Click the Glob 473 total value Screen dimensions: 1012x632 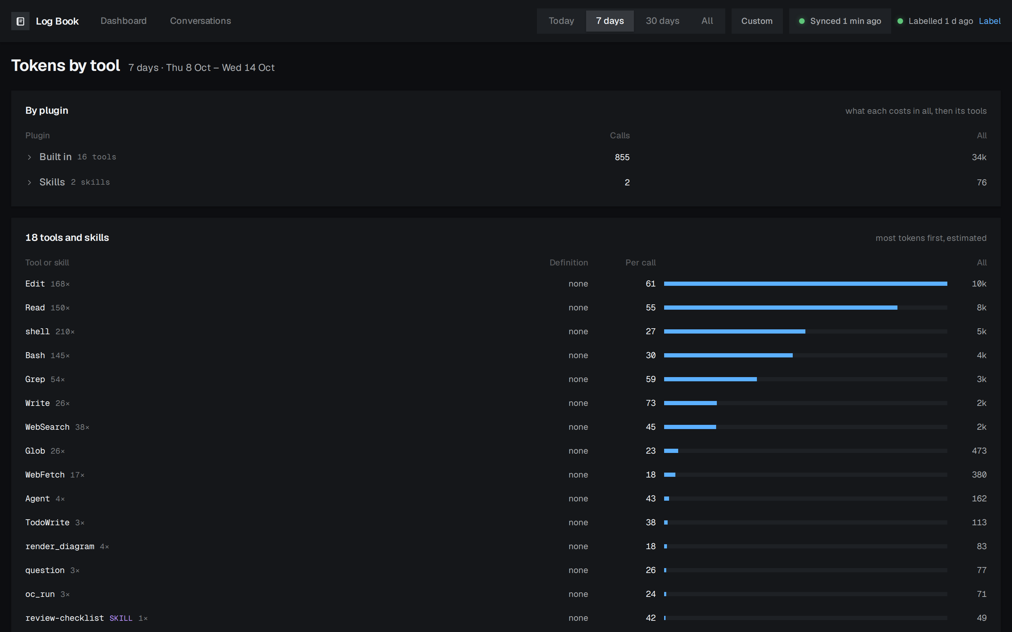point(979,450)
